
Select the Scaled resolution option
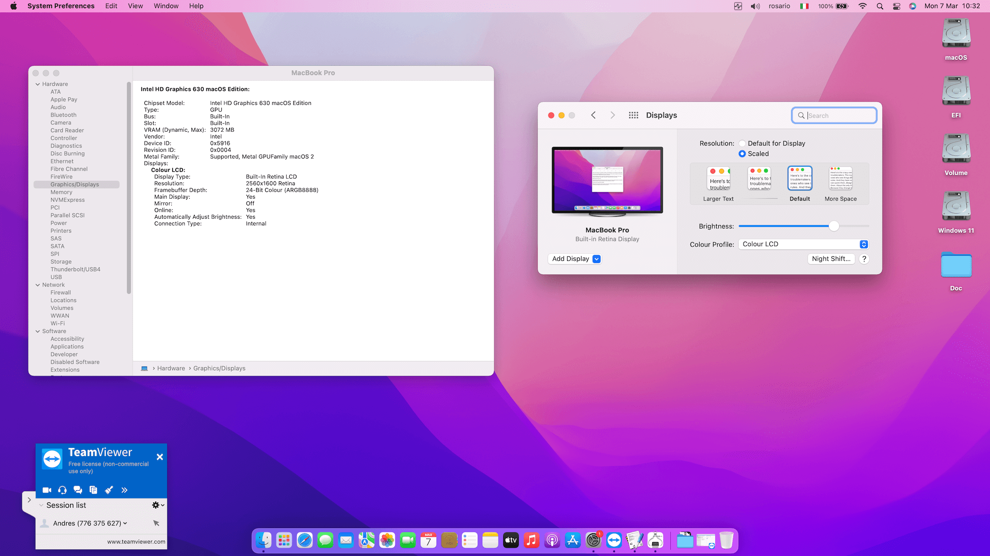[742, 154]
